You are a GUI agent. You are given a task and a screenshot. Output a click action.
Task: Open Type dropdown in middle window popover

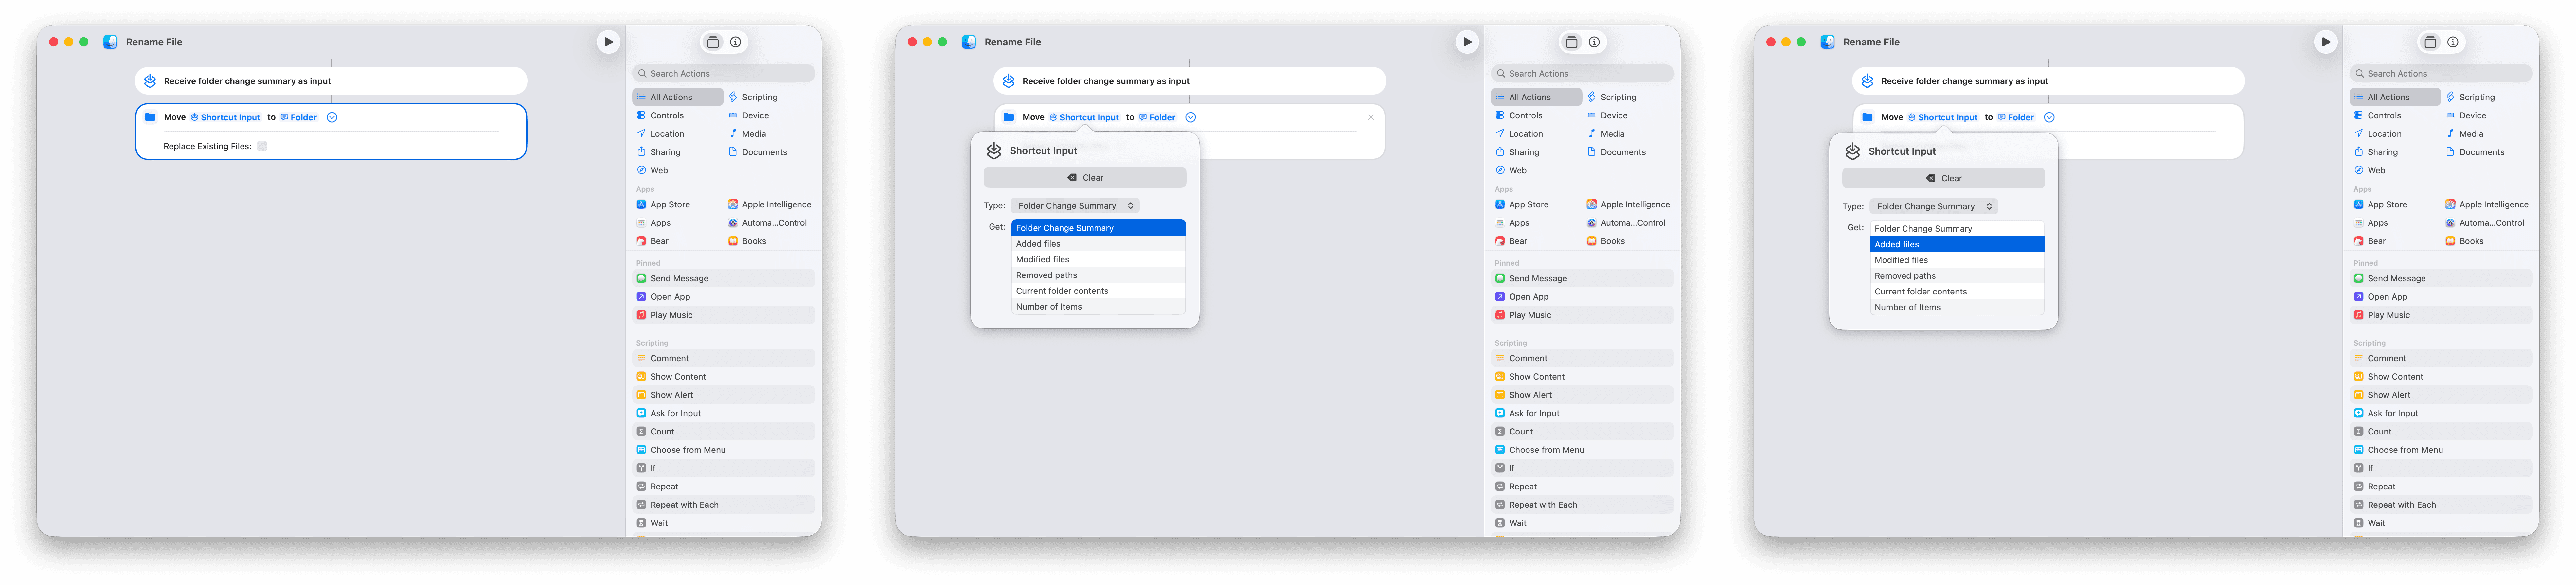click(1075, 206)
